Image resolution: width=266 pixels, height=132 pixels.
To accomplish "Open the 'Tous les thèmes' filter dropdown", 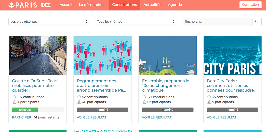I will tap(135, 22).
